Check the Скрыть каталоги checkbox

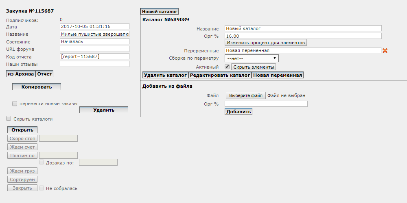(x=9, y=119)
